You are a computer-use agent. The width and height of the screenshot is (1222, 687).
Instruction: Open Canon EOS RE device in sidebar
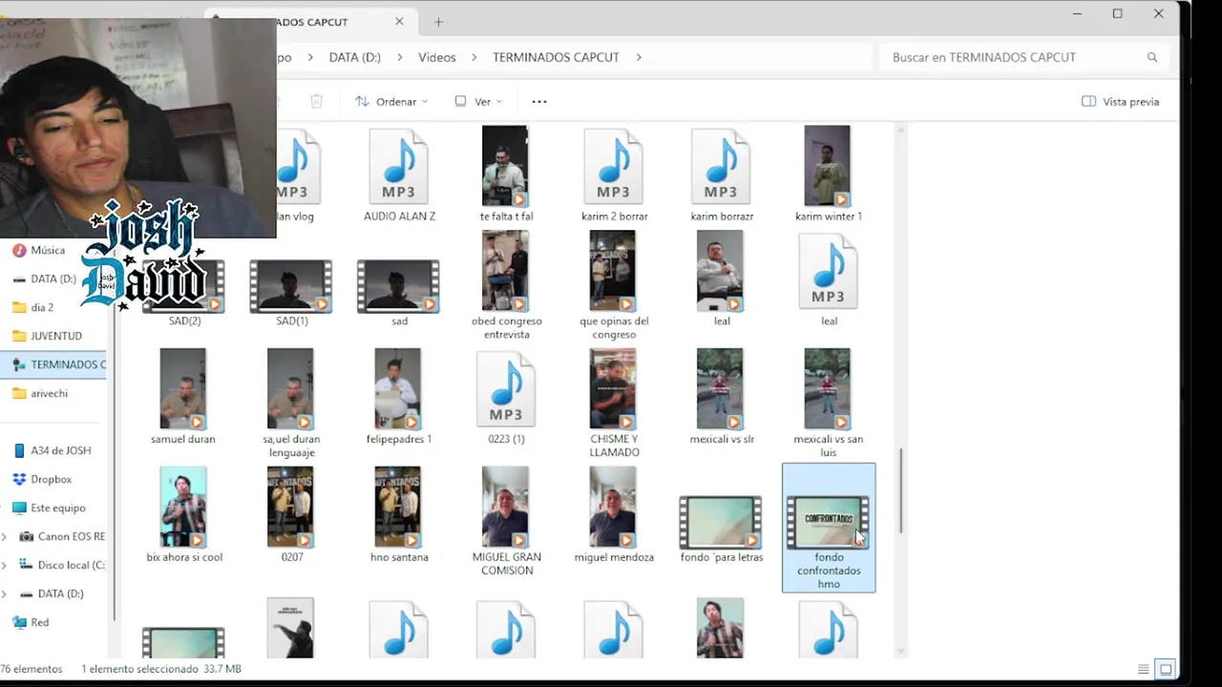pos(63,536)
